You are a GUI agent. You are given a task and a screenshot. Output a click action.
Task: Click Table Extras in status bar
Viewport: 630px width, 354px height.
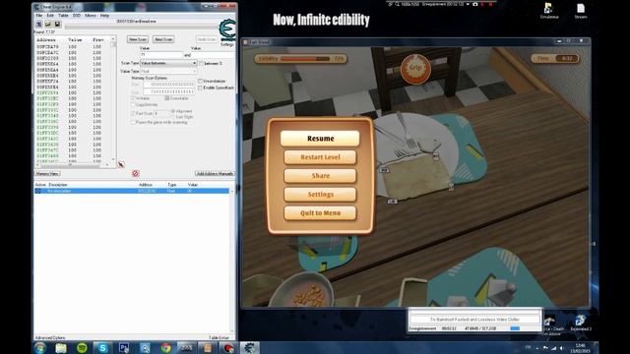219,338
